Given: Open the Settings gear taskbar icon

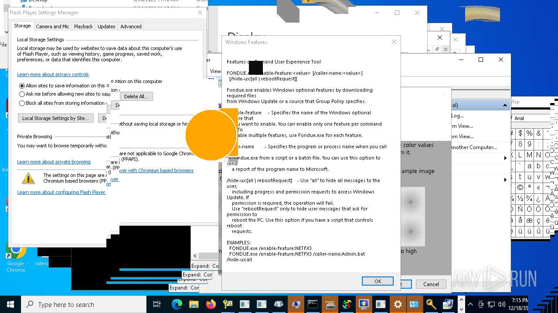Looking at the screenshot, I should point(398,304).
